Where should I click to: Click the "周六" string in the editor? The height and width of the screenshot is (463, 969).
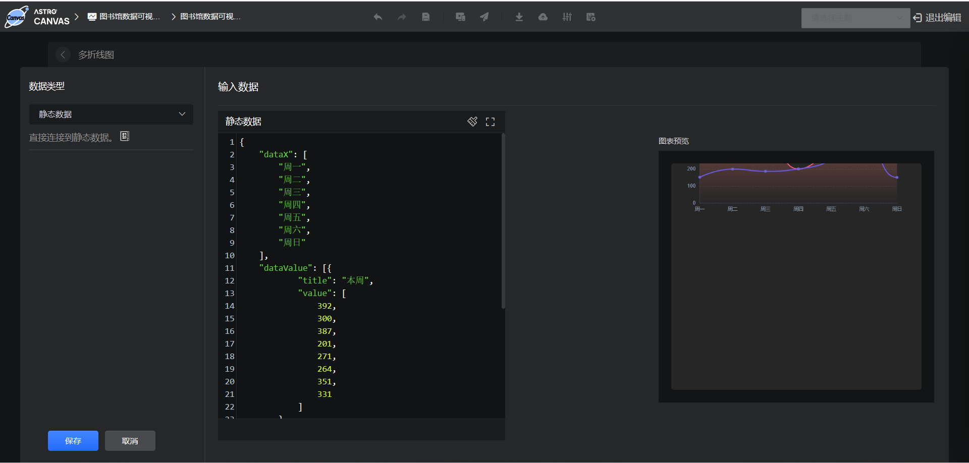[293, 230]
